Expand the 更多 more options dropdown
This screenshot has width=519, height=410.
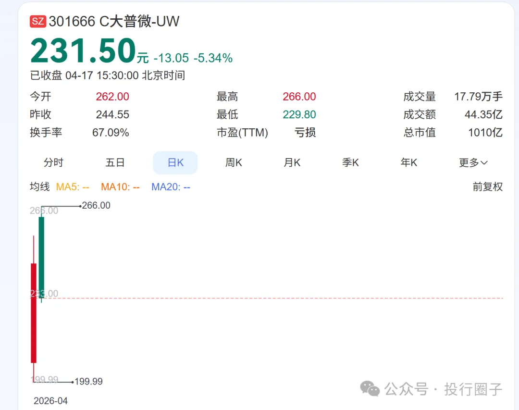coord(473,162)
